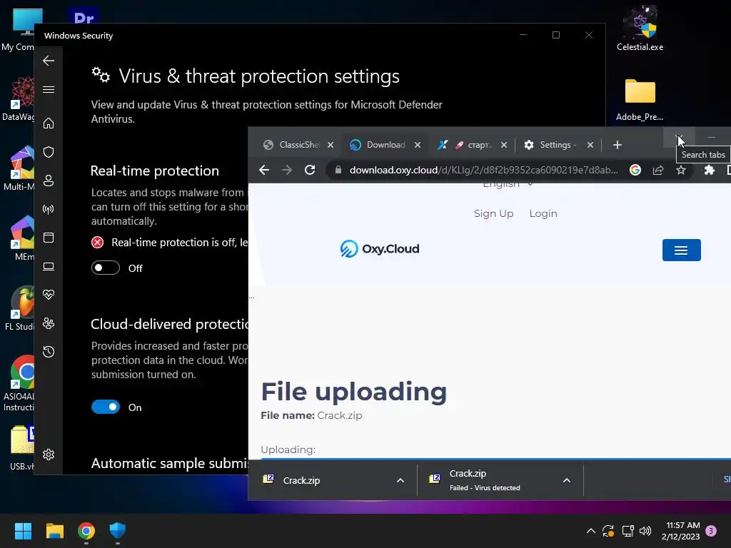Open Account protection sidebar icon
Image resolution: width=731 pixels, height=548 pixels.
[x=49, y=181]
